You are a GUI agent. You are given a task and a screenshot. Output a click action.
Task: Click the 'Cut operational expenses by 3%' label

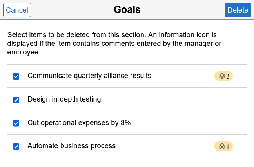point(80,123)
